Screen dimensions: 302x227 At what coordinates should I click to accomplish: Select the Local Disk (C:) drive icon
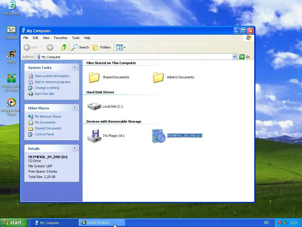coord(94,106)
